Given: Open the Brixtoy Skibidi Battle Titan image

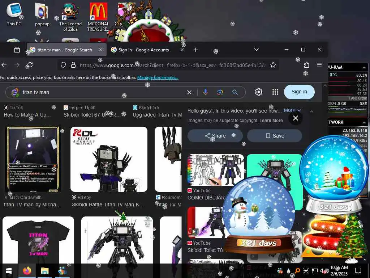Looking at the screenshot, I should pos(109,159).
